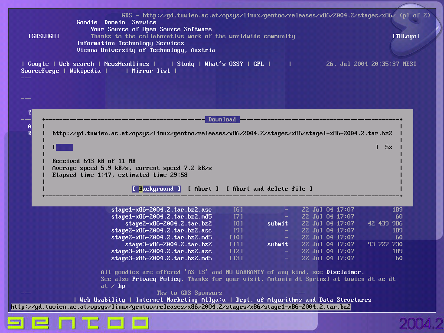Open stage3-x86-2004.2.tar.bz2.asc file link
Image resolution: width=444 pixels, height=333 pixels.
coord(161,251)
